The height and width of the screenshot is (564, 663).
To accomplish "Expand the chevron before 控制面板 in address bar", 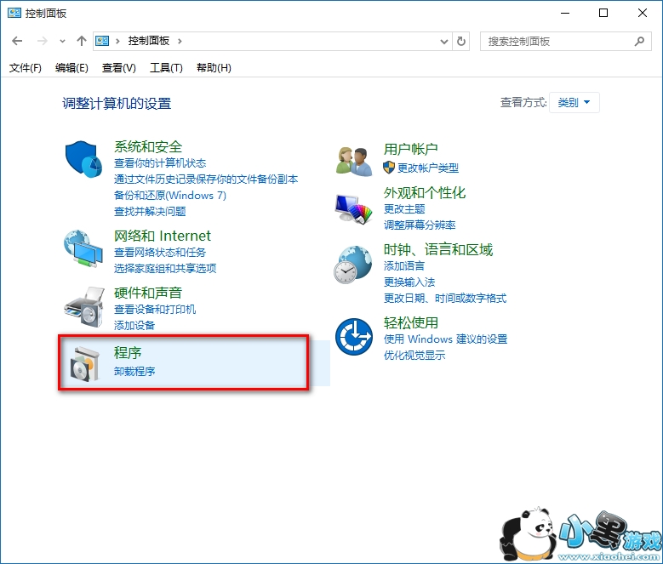I will coord(117,41).
